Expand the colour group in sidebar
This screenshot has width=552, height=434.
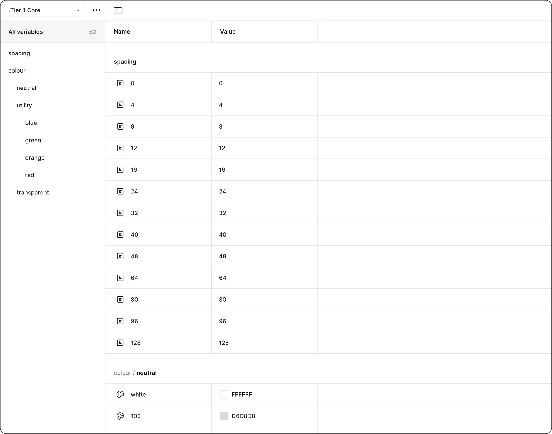click(x=17, y=70)
